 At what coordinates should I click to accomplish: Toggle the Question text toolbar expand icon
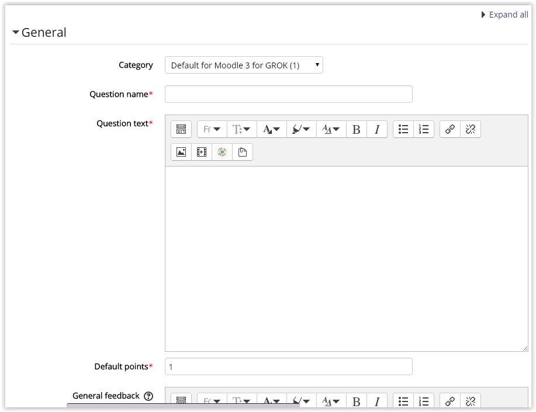(x=181, y=129)
